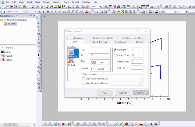Open the zoom percentage dropdown
The height and width of the screenshot is (127, 195).
(101, 7)
